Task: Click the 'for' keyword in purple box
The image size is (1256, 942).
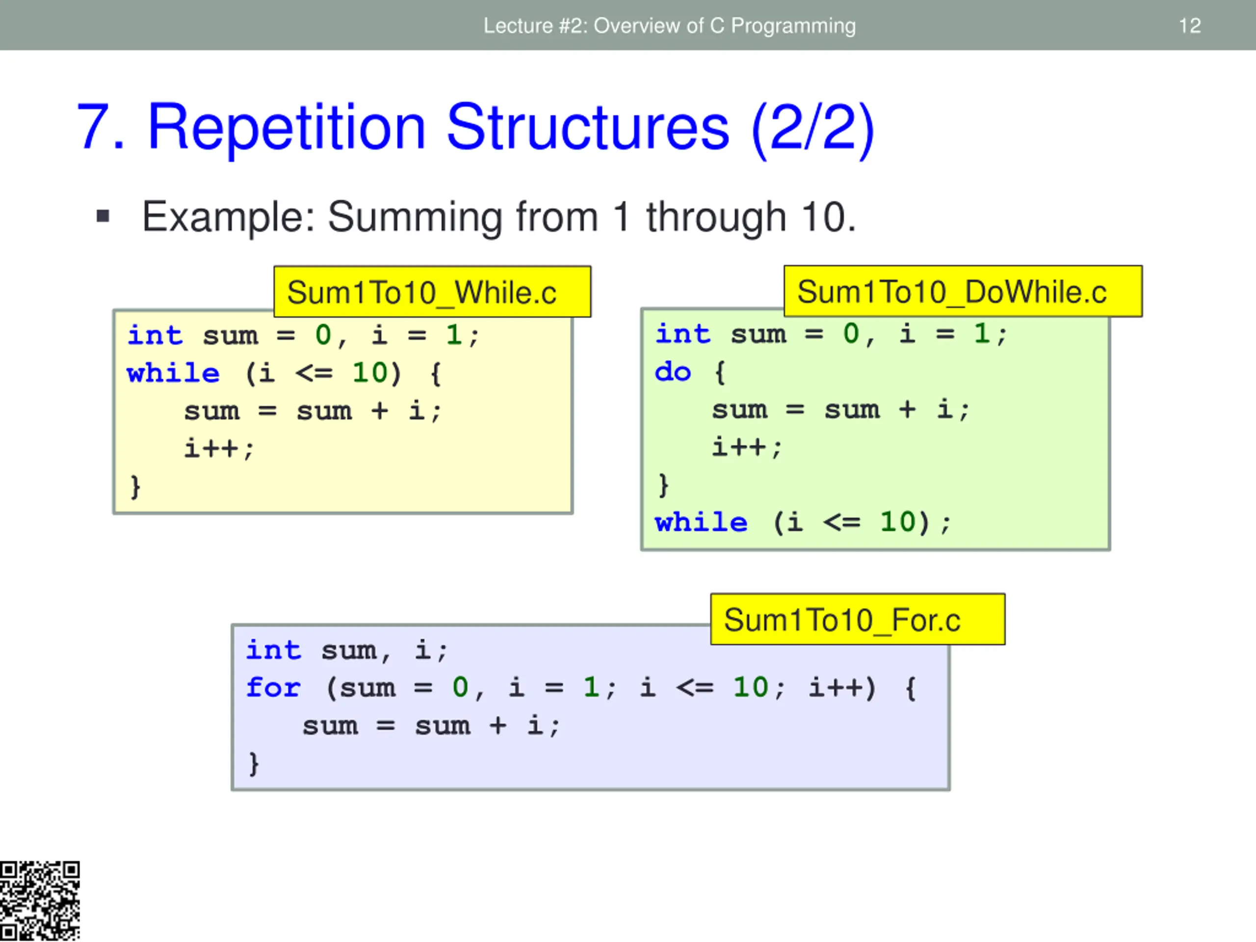Action: pos(273,688)
